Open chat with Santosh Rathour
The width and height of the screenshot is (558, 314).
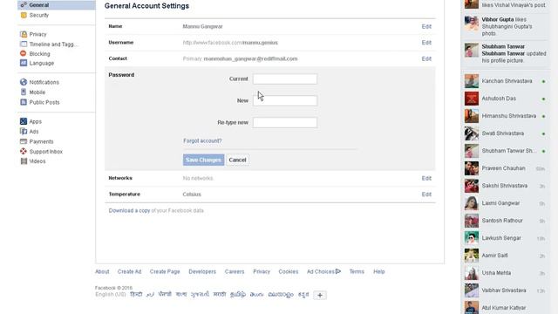[505, 221]
